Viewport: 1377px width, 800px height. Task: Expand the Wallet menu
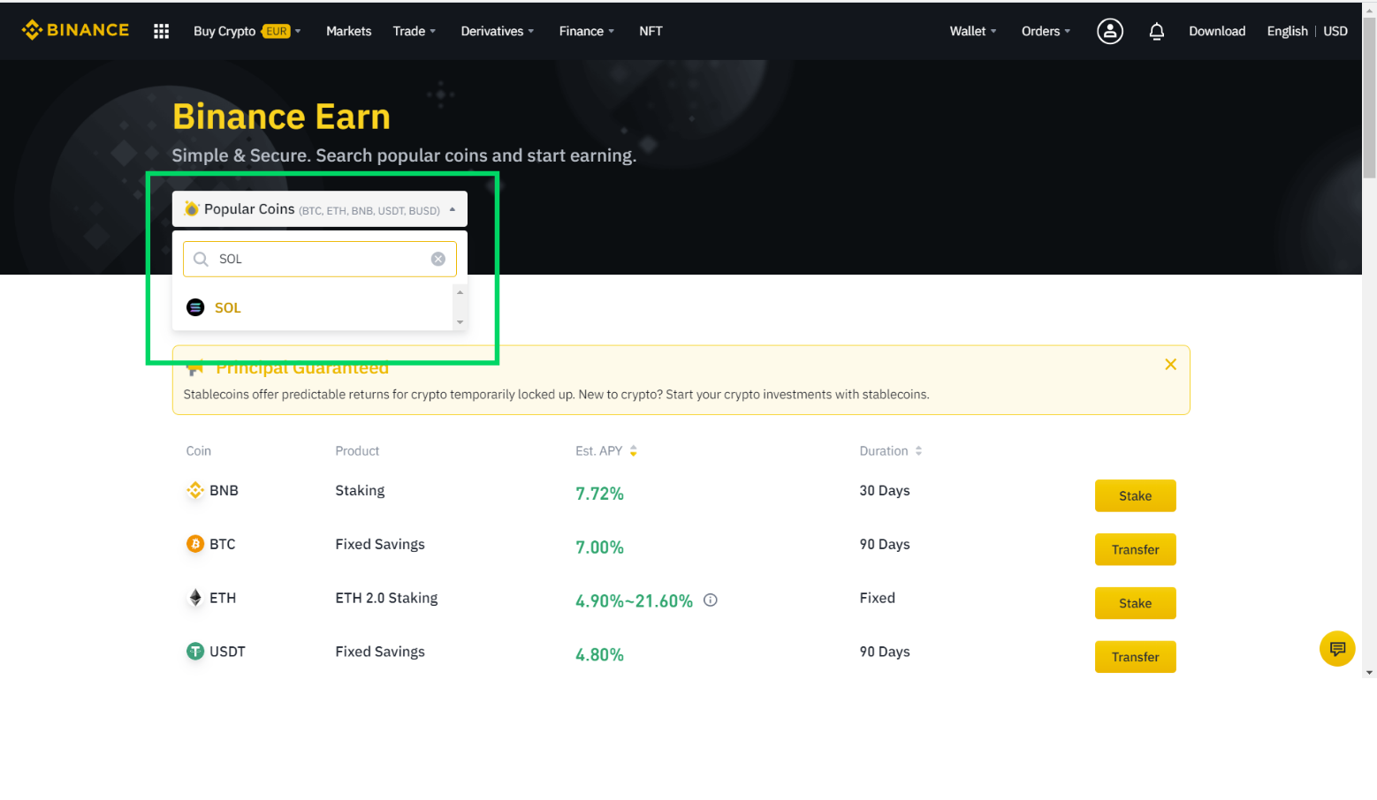click(973, 31)
